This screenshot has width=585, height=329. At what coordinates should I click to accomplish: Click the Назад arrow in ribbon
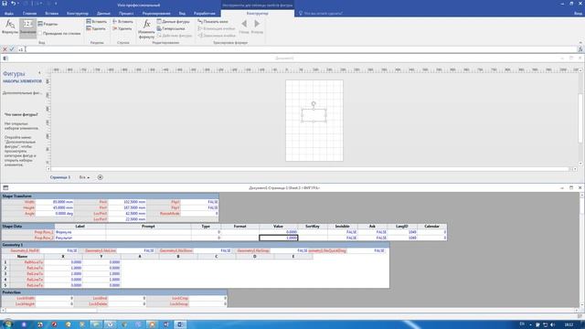[x=244, y=27]
